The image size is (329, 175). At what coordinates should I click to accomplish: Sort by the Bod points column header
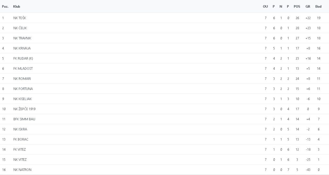pos(318,6)
